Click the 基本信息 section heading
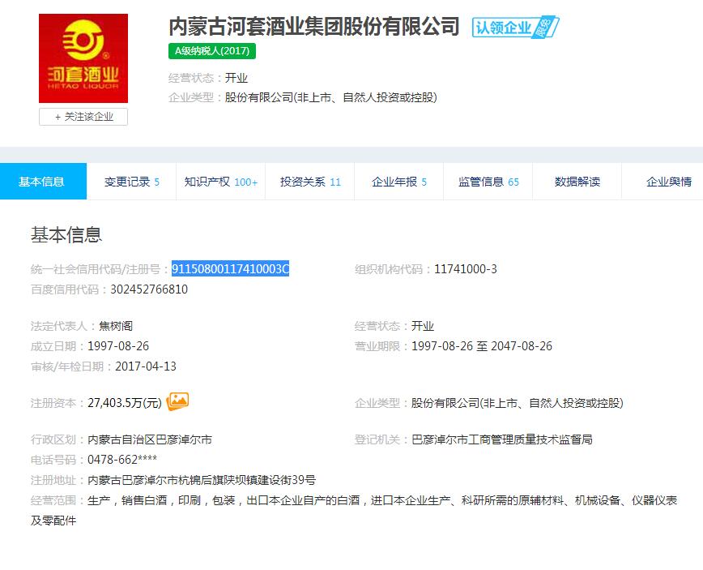703x570 pixels. click(x=66, y=235)
